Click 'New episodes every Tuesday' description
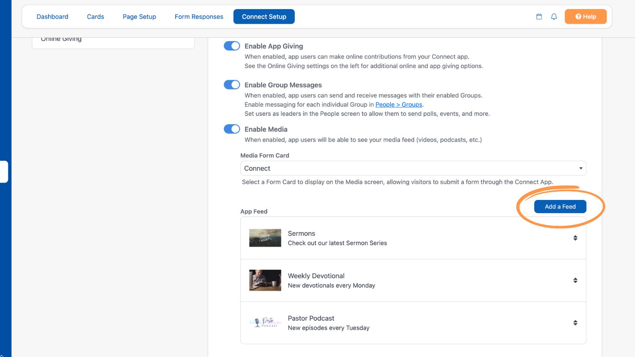This screenshot has width=635, height=357. pos(329,328)
